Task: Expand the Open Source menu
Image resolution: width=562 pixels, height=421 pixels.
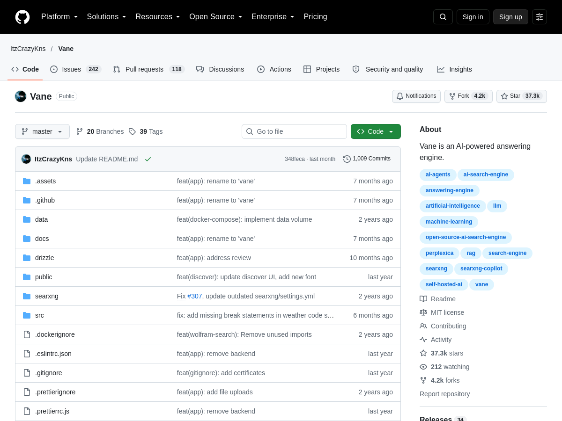Action: (x=216, y=17)
